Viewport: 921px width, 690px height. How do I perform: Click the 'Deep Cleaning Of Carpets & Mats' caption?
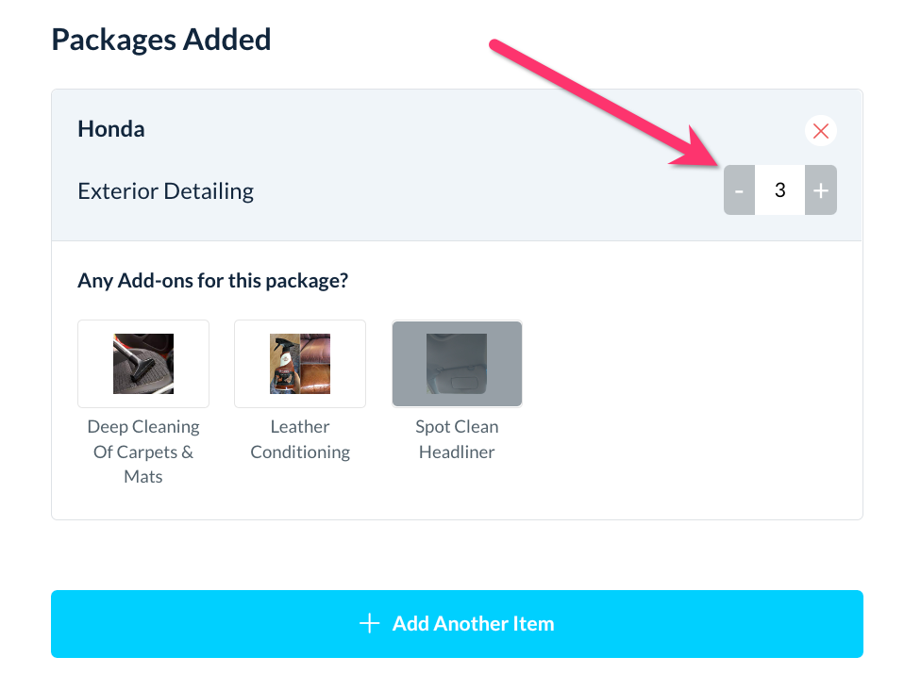point(143,452)
